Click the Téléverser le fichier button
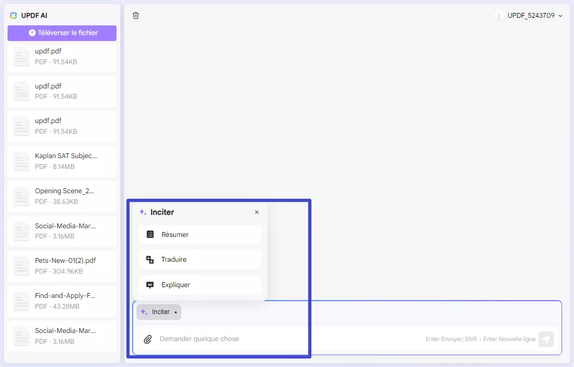The image size is (574, 367). 61,33
